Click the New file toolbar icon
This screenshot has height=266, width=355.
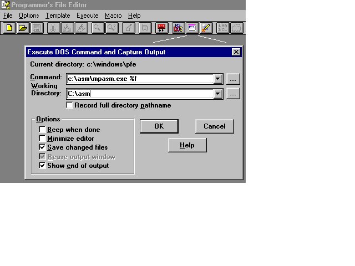[x=9, y=28]
